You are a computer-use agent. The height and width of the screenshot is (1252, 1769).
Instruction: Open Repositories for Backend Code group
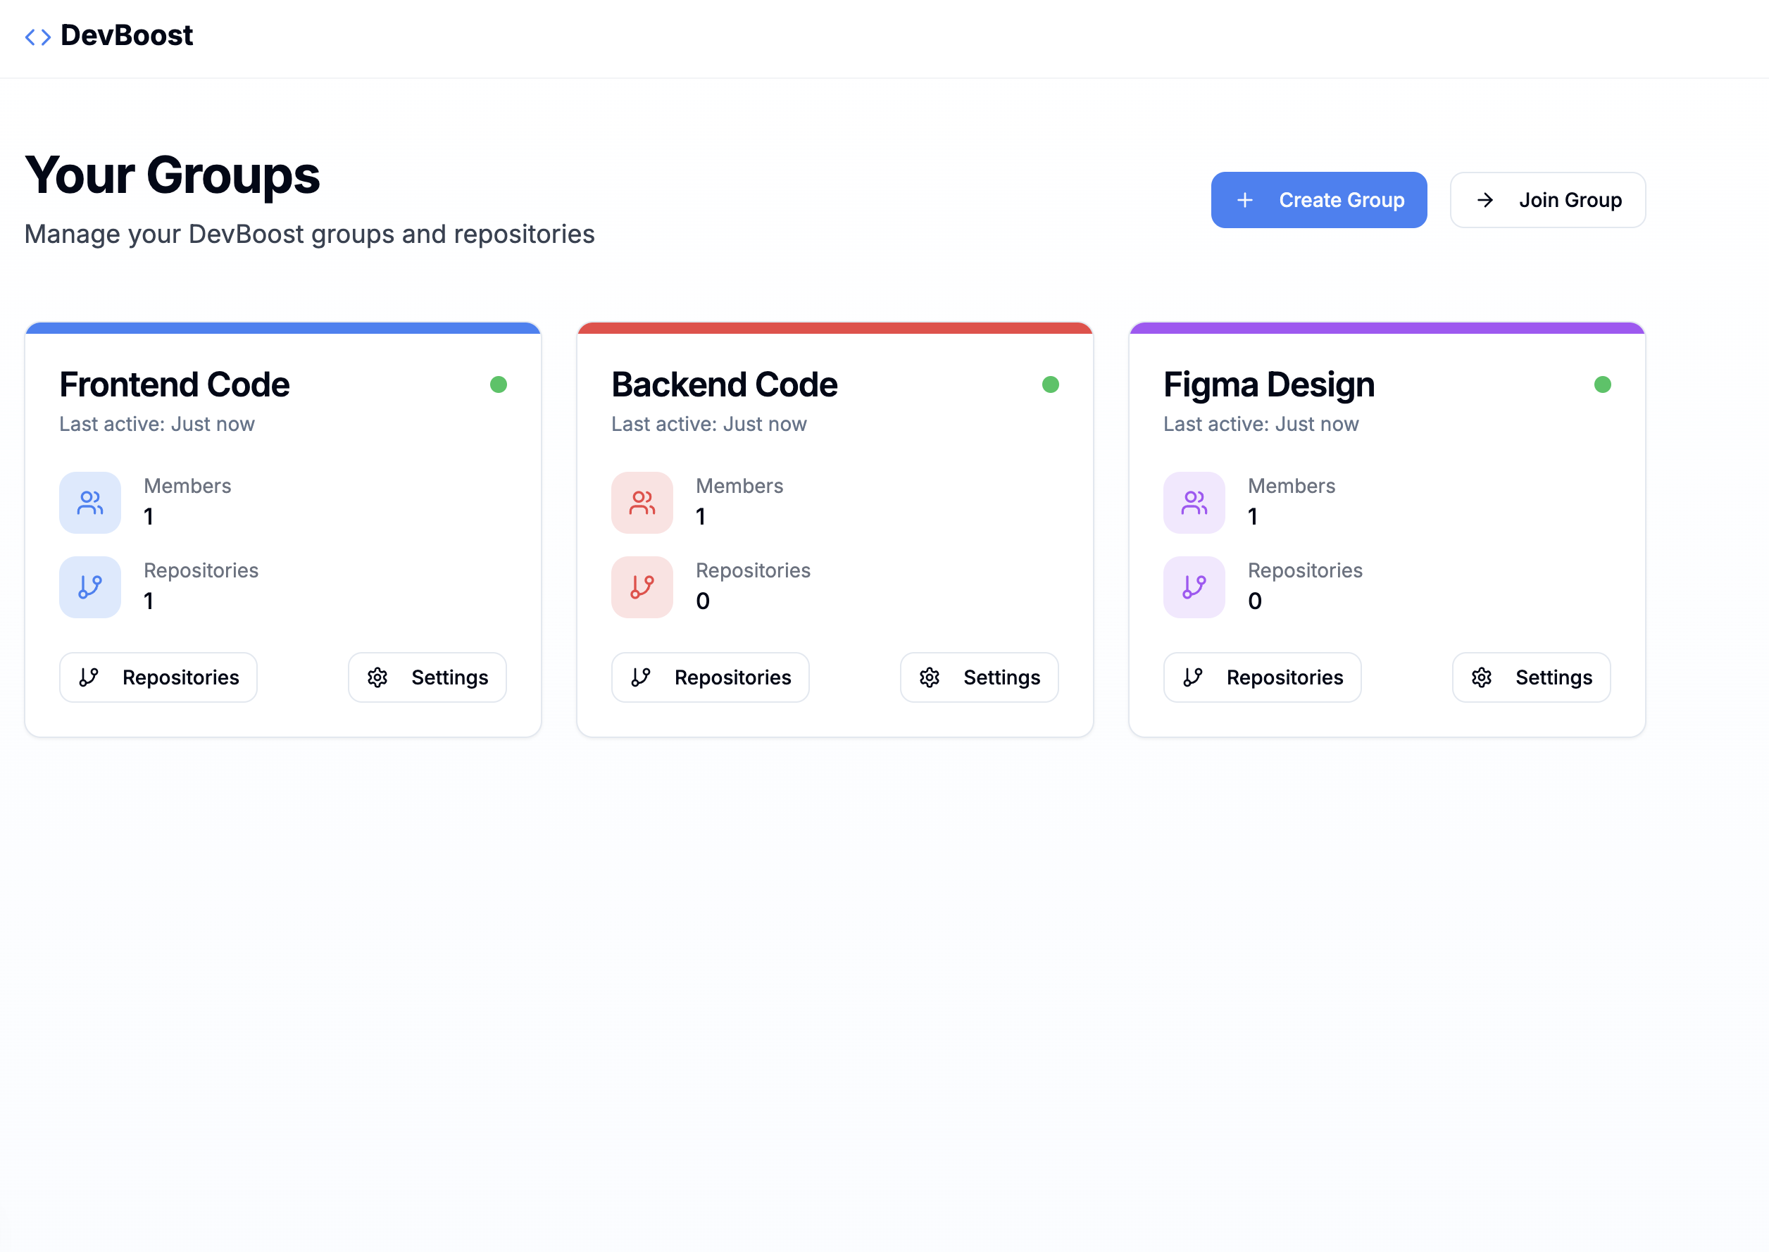click(x=711, y=677)
